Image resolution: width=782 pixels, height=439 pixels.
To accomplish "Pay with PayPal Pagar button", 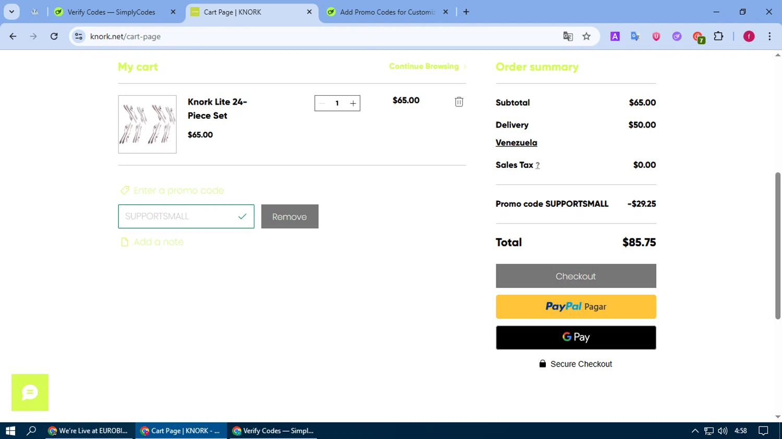I will (576, 307).
